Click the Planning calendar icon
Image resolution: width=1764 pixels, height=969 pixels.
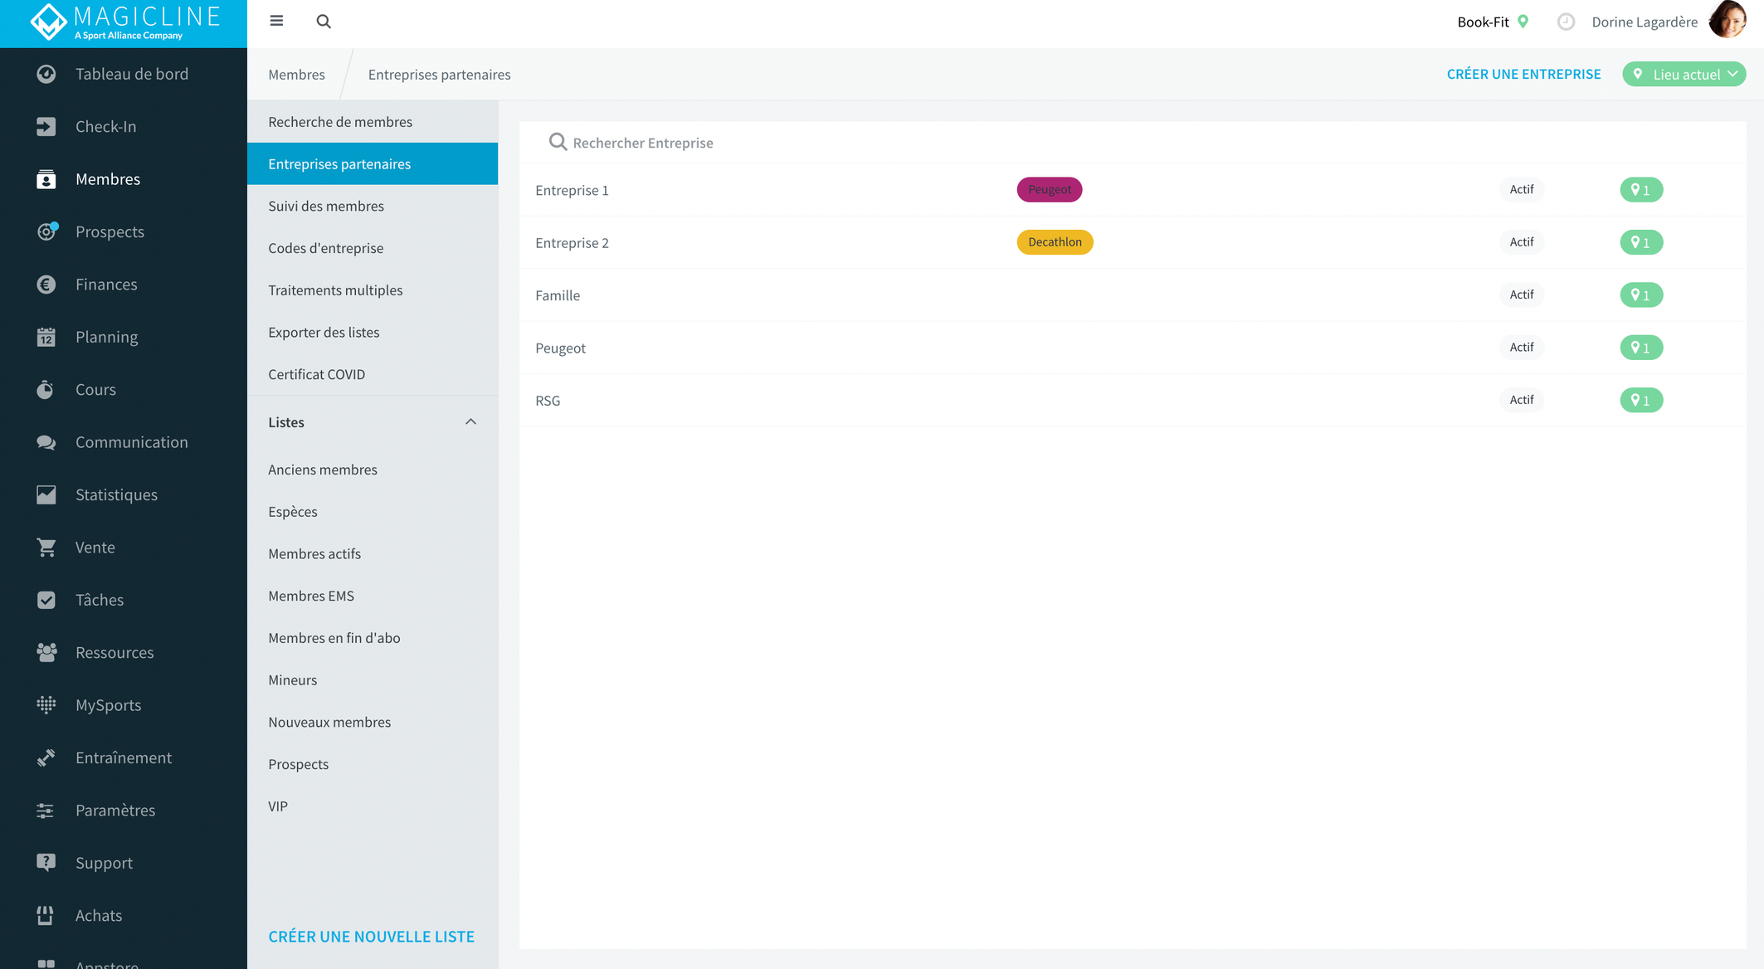(46, 337)
